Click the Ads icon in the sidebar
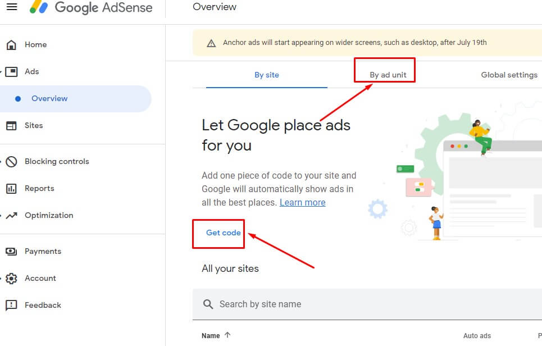 coord(11,71)
